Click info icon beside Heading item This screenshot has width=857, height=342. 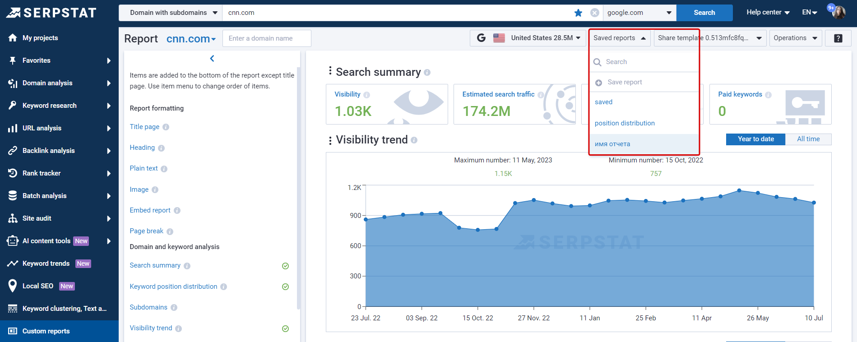(161, 148)
